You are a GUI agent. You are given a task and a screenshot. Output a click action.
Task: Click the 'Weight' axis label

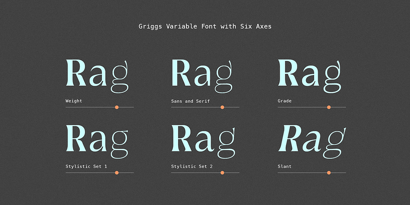(74, 101)
